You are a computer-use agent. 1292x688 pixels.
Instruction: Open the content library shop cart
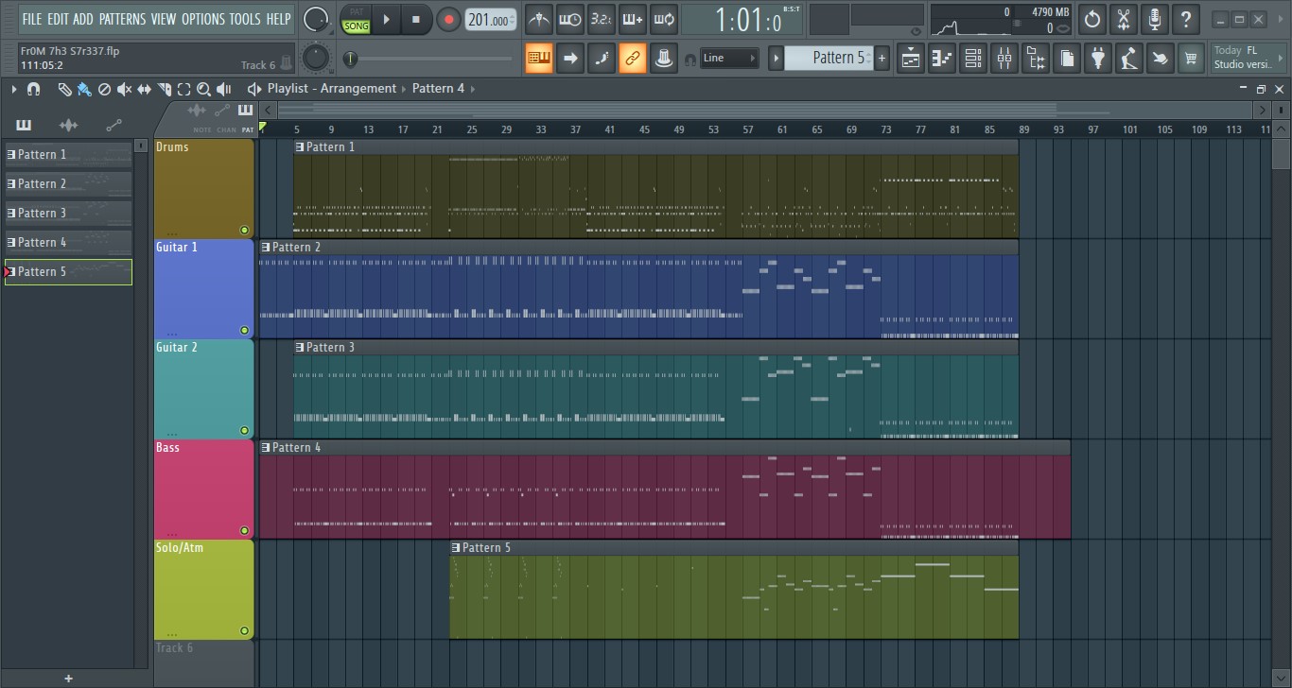tap(1192, 58)
